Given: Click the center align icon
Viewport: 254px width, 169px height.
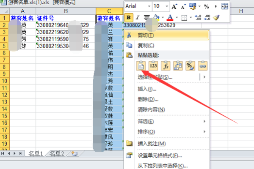Looking at the screenshot, I should [147, 17].
